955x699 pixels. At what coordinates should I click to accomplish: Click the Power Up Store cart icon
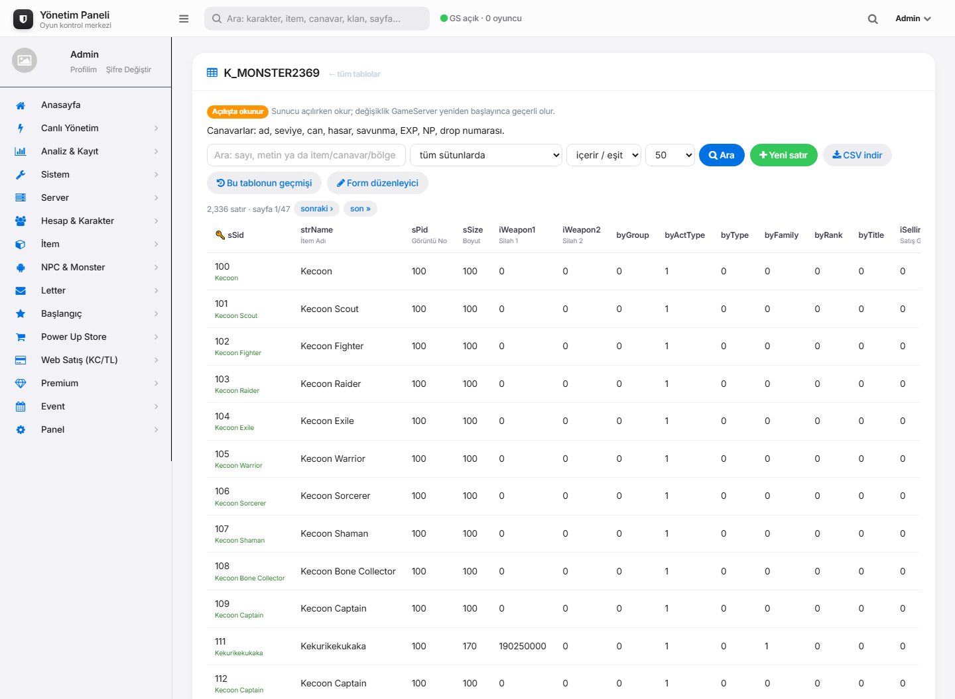point(21,337)
